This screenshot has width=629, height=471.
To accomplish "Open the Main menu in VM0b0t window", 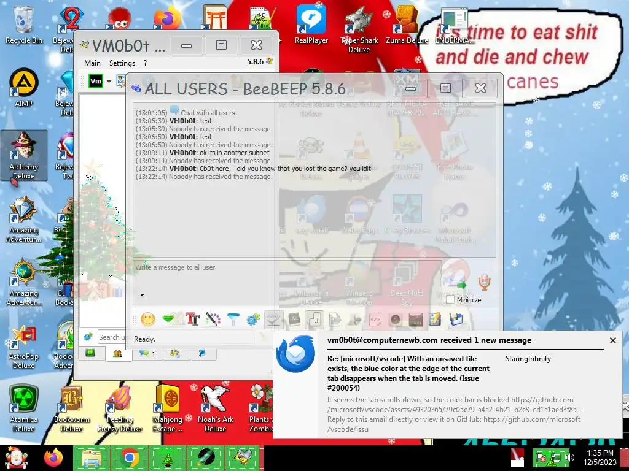I will click(x=92, y=63).
